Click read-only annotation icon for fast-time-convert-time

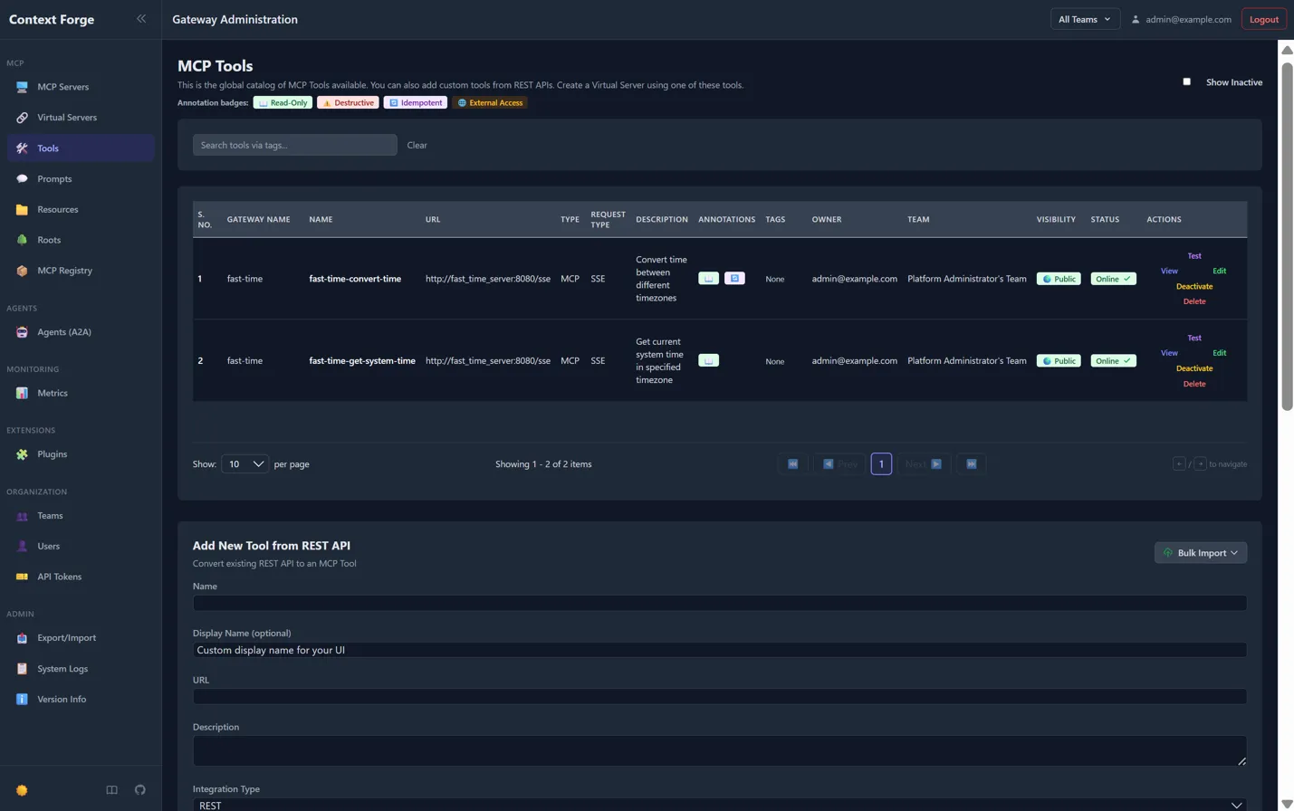tap(708, 279)
